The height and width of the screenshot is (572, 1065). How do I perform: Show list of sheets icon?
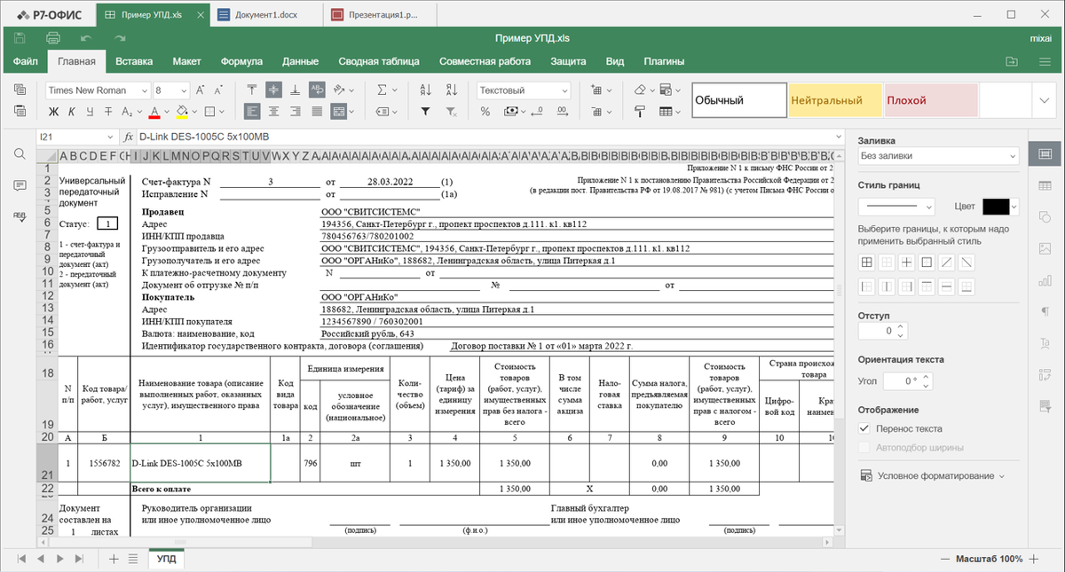tap(132, 559)
